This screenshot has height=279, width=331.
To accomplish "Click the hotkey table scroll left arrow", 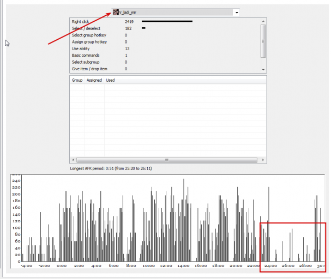I will click(73, 160).
